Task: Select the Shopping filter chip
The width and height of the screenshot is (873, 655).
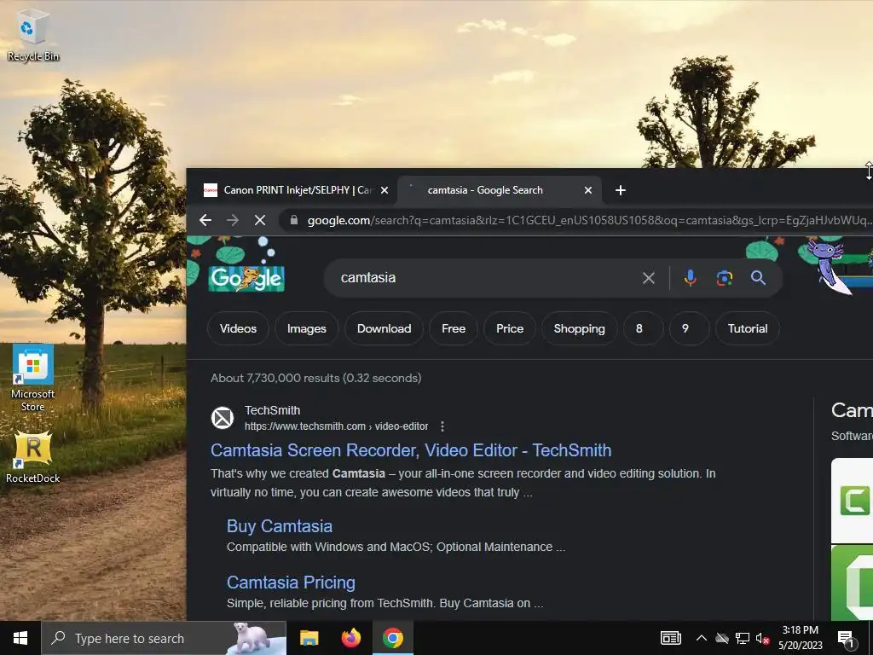Action: click(580, 328)
